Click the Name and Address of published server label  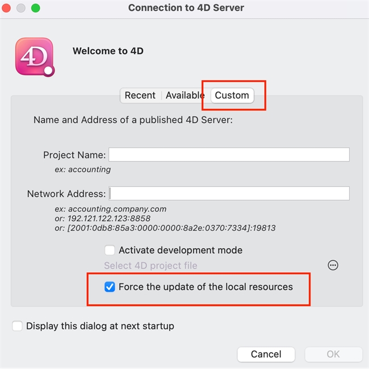point(133,120)
